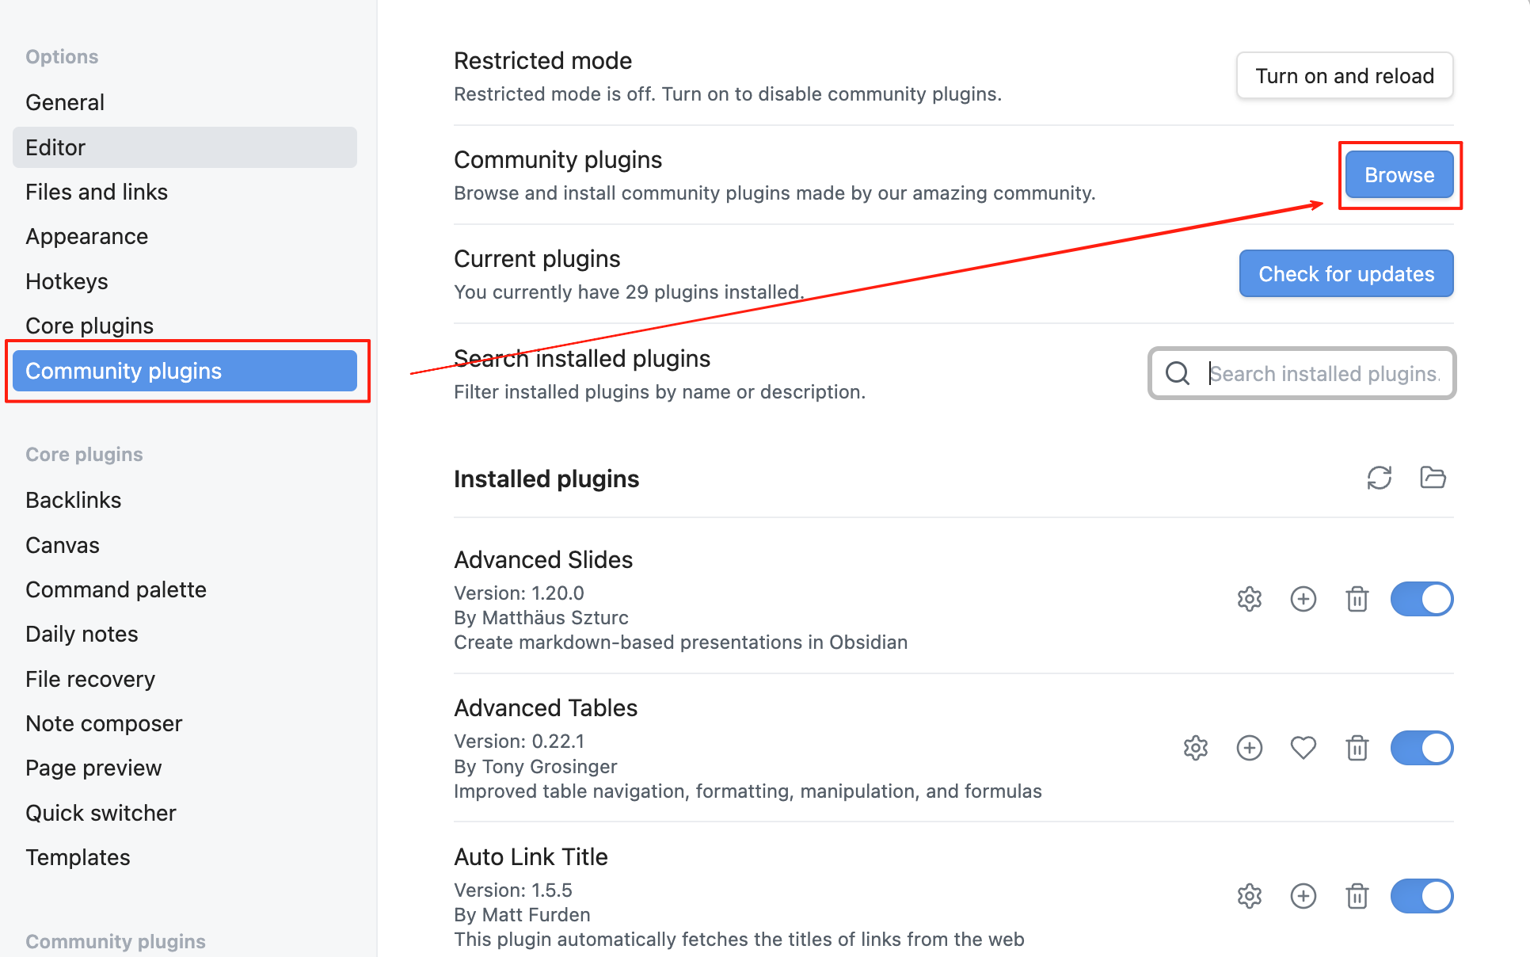Viewport: 1530px width, 957px height.
Task: Go to Core plugins options
Action: pos(89,326)
